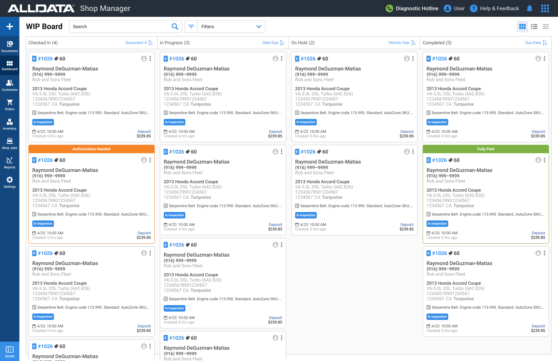
Task: Open the User account menu
Action: [x=454, y=8]
